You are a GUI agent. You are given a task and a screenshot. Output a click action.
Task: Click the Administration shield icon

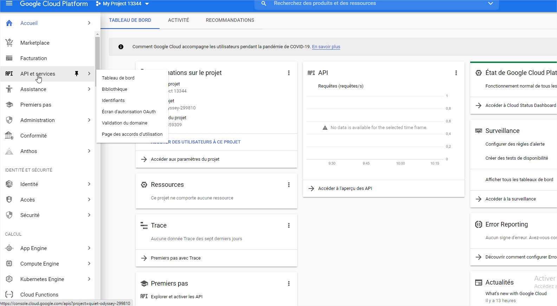[9, 120]
